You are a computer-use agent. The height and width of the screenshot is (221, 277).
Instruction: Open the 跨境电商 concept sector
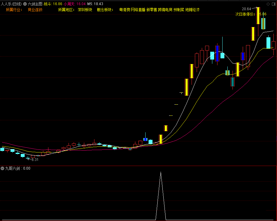(165, 10)
